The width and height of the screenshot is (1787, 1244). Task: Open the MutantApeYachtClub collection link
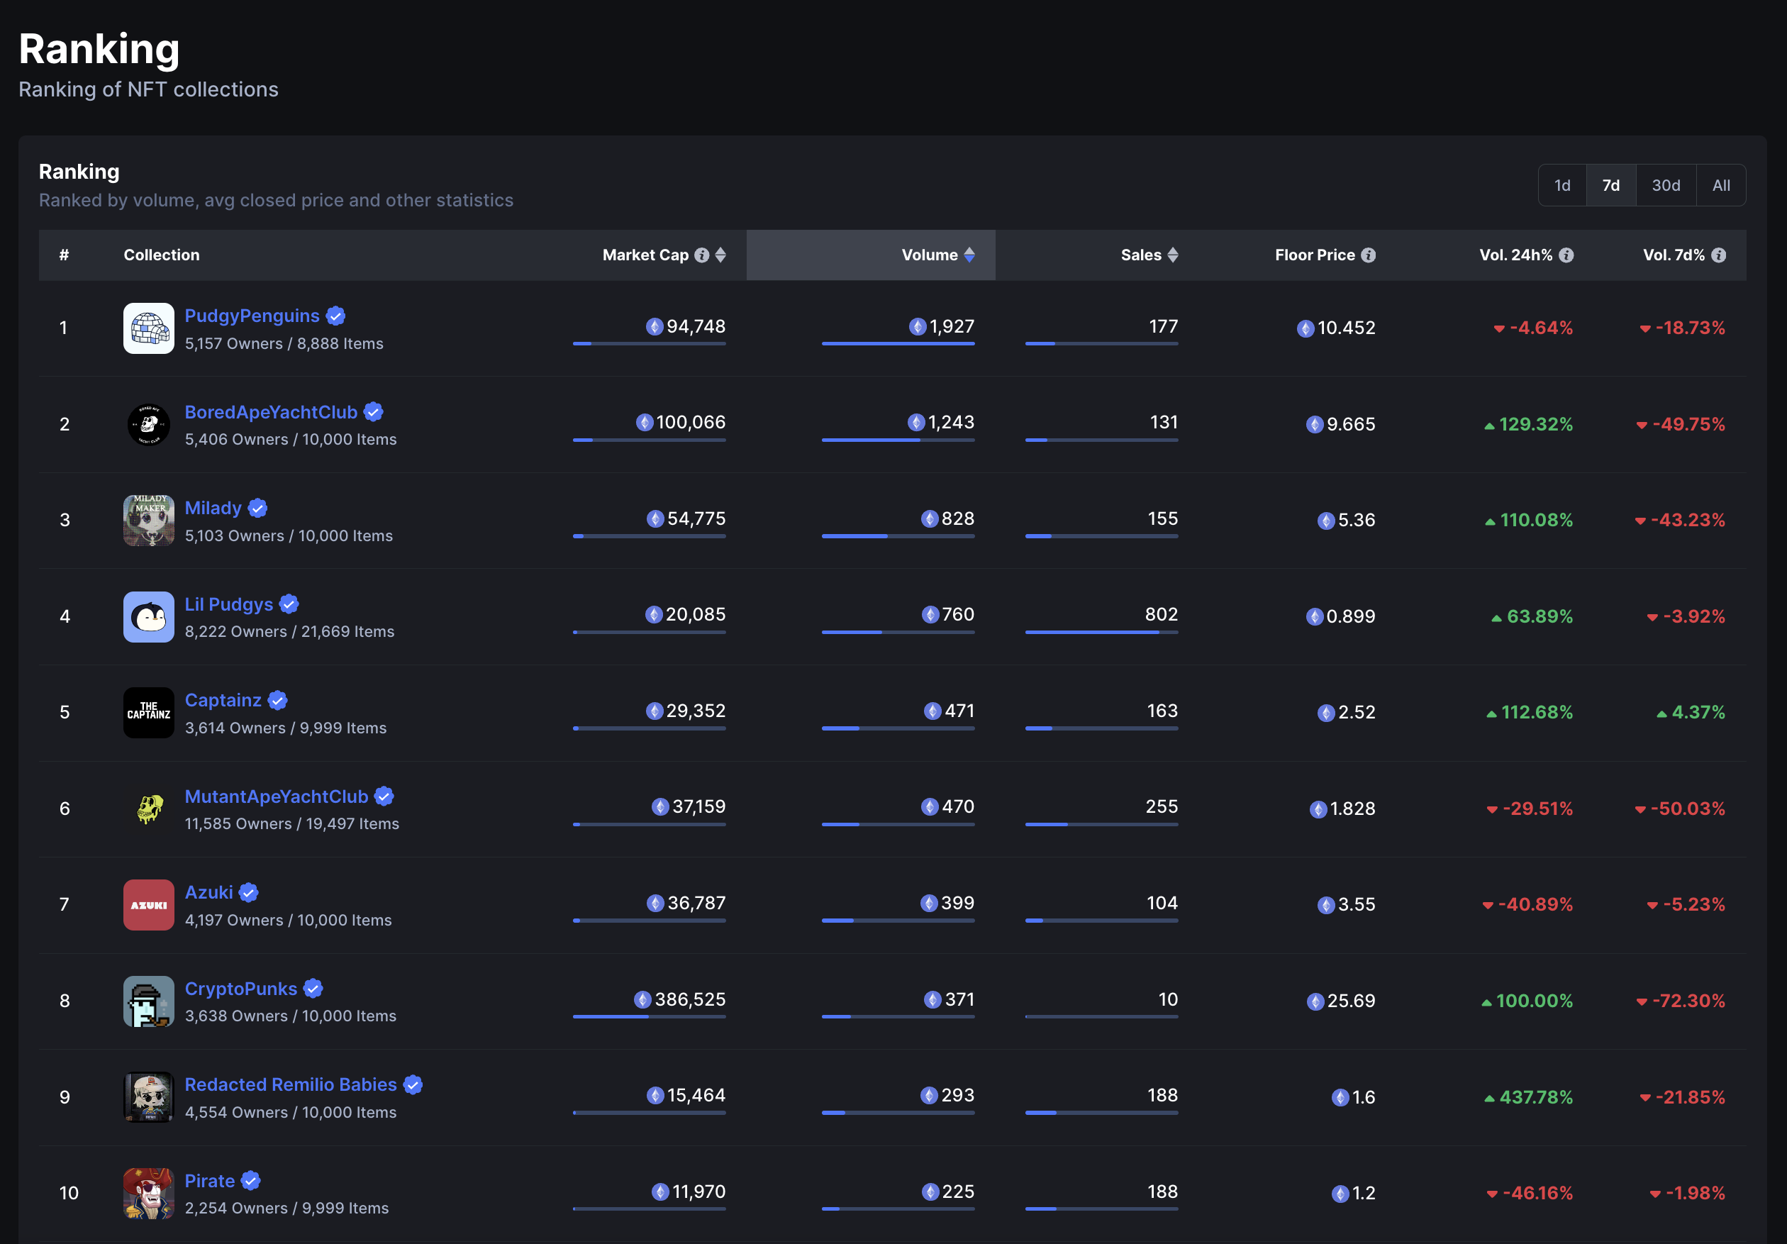277,796
